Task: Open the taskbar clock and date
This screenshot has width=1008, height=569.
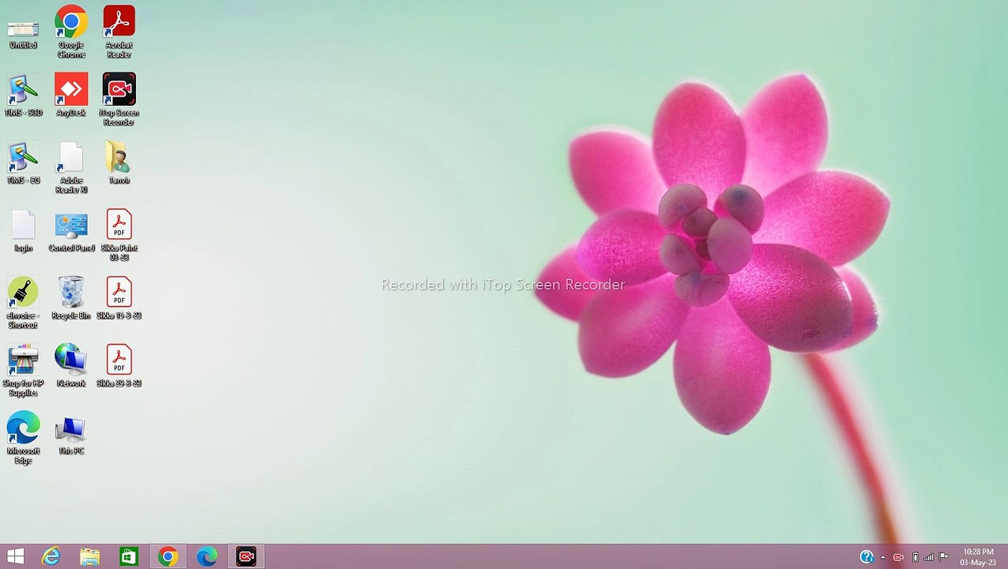Action: (978, 556)
